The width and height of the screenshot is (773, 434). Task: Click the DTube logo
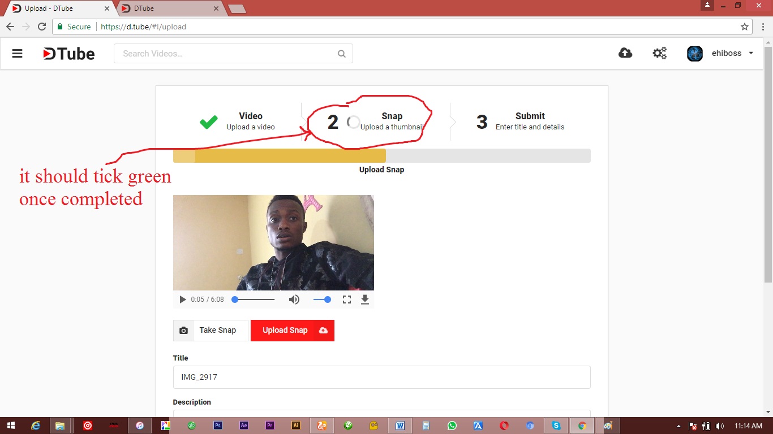68,53
